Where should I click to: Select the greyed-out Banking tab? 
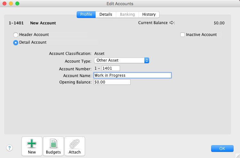127,14
